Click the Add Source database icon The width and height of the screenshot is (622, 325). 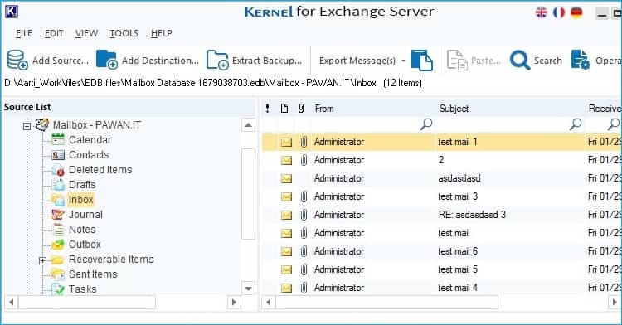click(17, 61)
